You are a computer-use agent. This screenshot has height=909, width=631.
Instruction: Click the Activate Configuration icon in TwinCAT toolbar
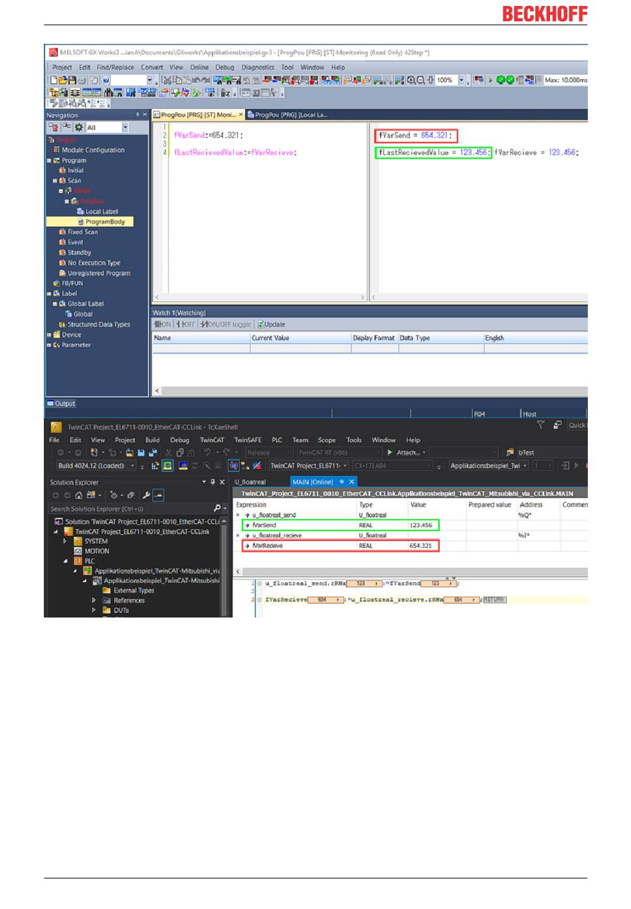point(155,466)
